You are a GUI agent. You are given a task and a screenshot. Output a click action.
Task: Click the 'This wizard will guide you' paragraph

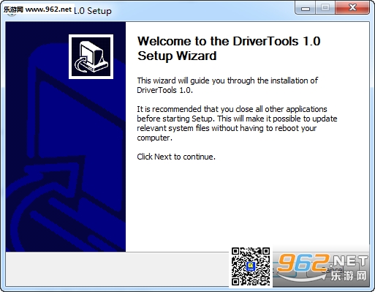[227, 86]
